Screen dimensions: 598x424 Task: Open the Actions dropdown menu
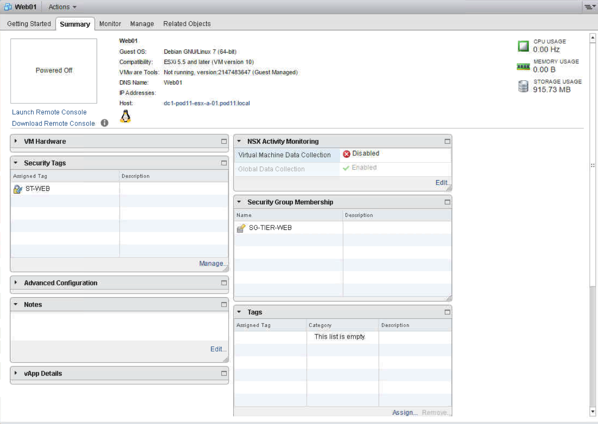coord(63,7)
